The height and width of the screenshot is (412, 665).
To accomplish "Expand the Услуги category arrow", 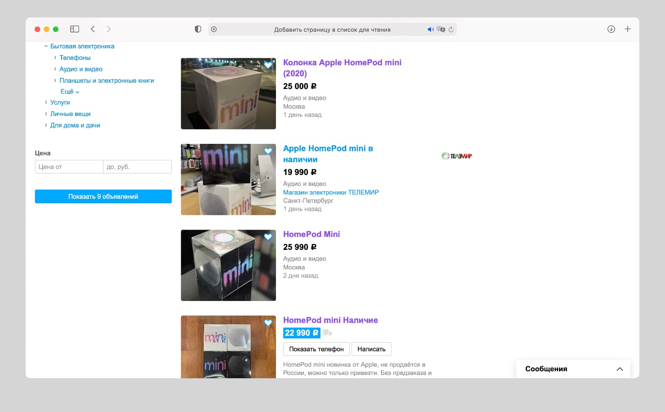I will [x=46, y=102].
